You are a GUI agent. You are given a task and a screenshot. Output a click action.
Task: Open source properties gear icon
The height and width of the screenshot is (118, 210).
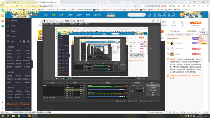tap(72, 98)
